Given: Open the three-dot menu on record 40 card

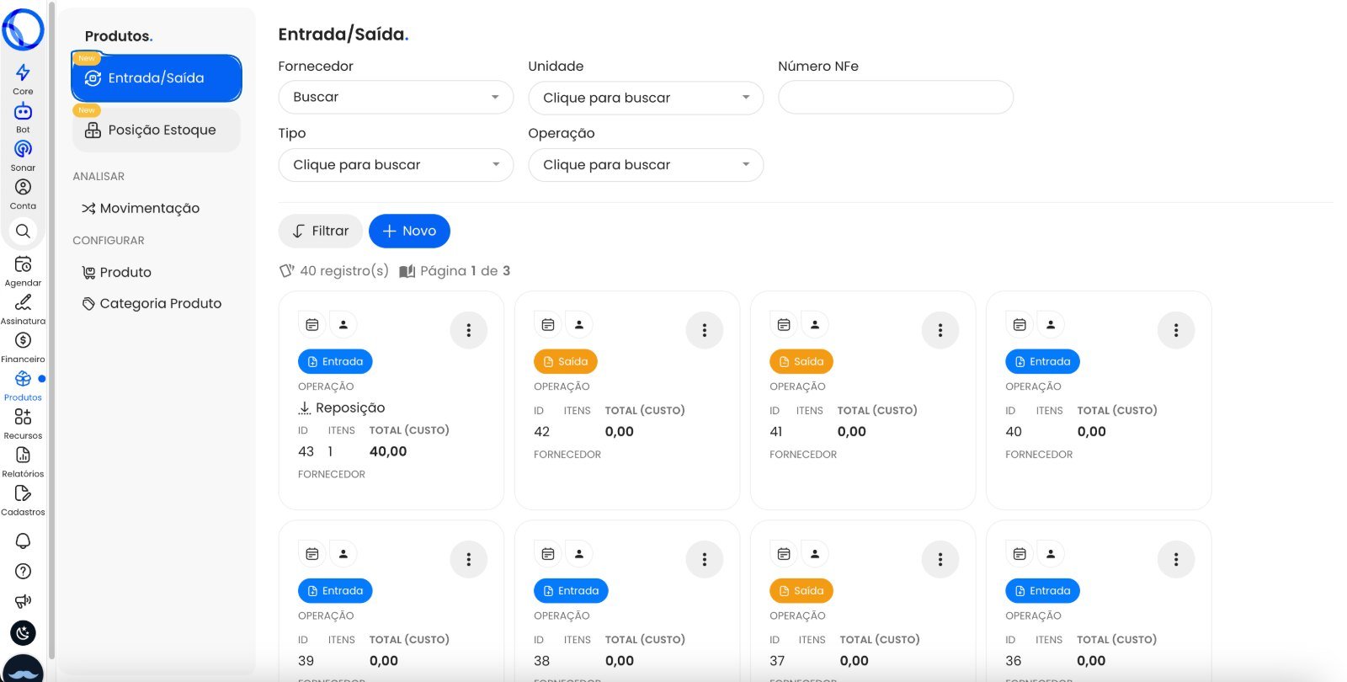Looking at the screenshot, I should pyautogui.click(x=1176, y=331).
